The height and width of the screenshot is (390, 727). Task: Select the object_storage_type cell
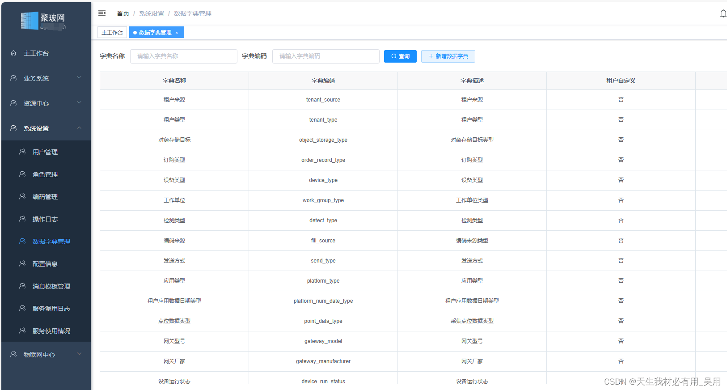click(323, 140)
